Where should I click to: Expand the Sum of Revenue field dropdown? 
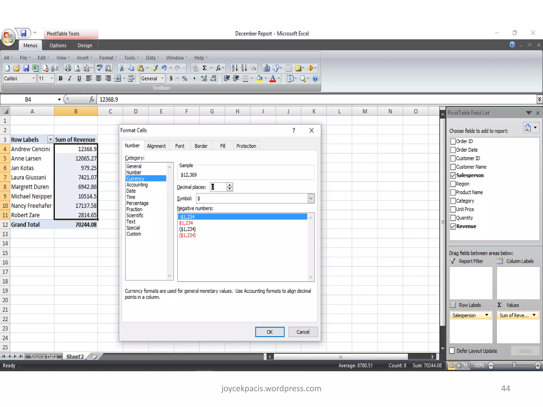[x=534, y=315]
